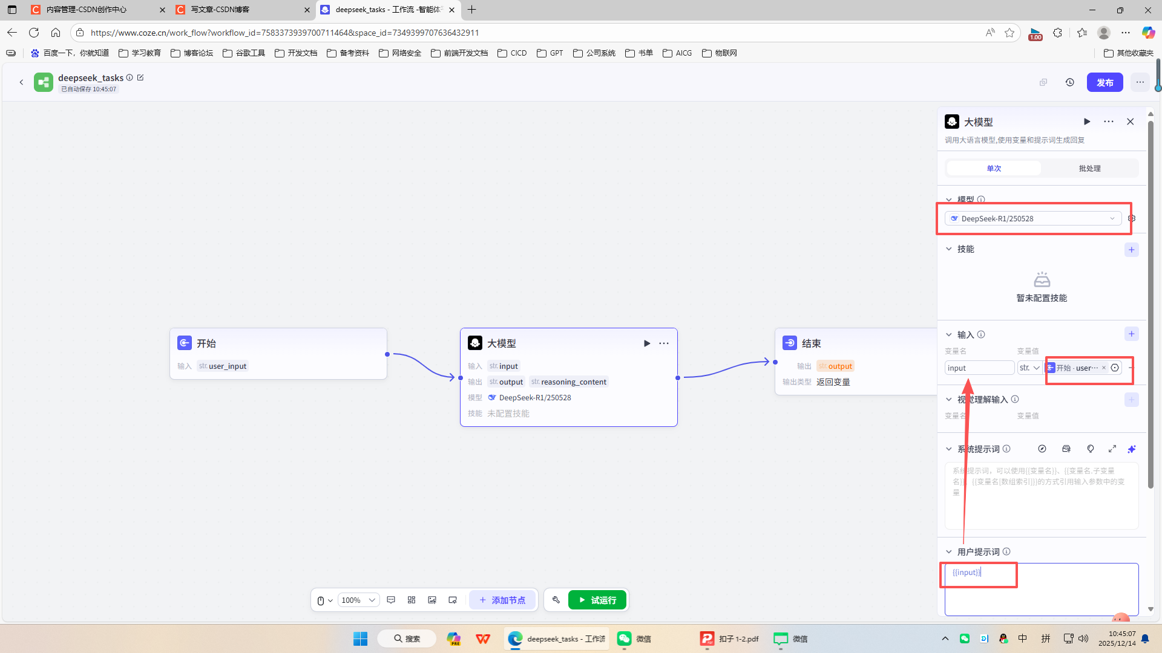Open the DeepSeek-R1/250528 model dropdown
This screenshot has width=1162, height=653.
point(1032,218)
